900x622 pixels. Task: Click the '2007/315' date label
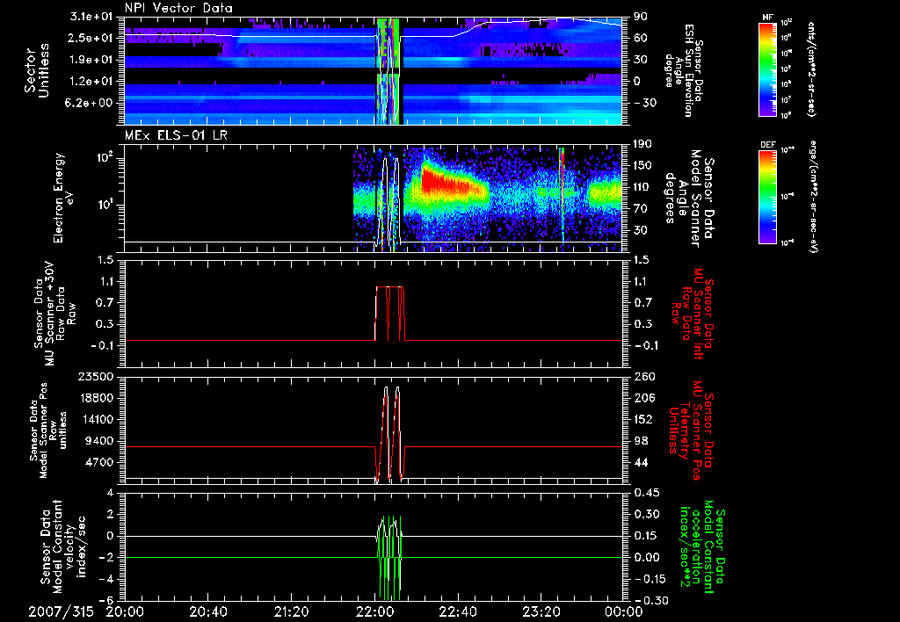[x=61, y=611]
